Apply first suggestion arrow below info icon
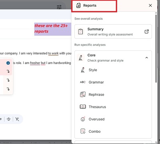The height and width of the screenshot is (144, 160). (x=8, y=71)
